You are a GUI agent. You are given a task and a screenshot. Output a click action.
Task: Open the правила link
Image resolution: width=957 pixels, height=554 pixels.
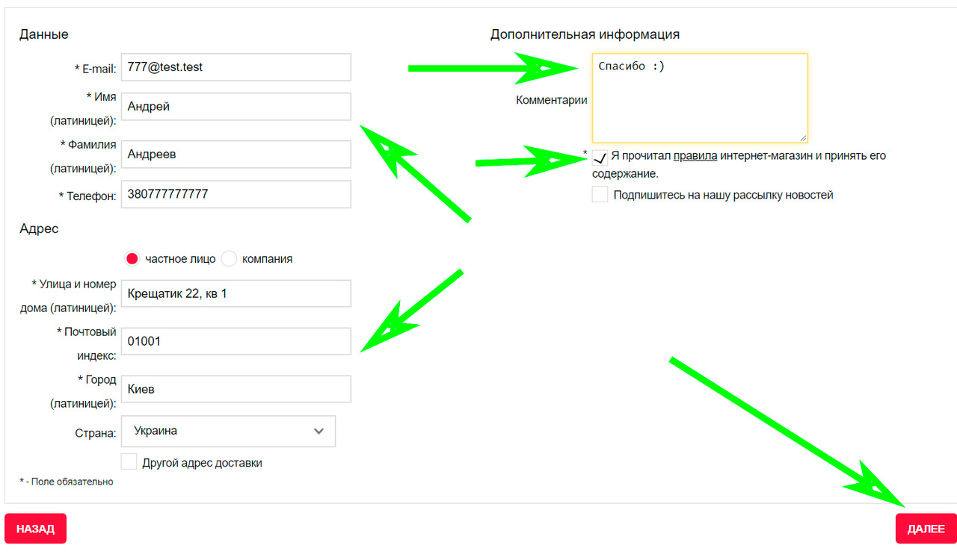(695, 156)
